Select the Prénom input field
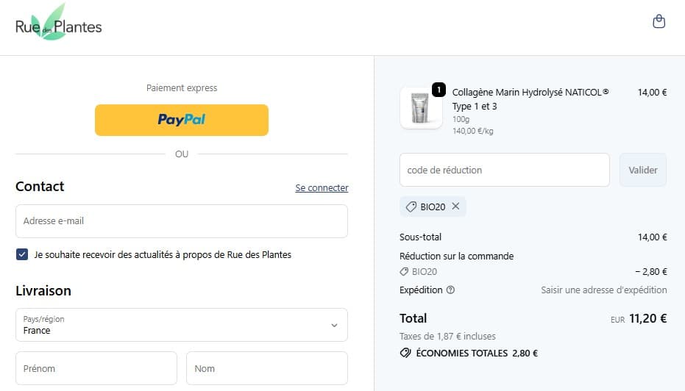 tap(96, 368)
